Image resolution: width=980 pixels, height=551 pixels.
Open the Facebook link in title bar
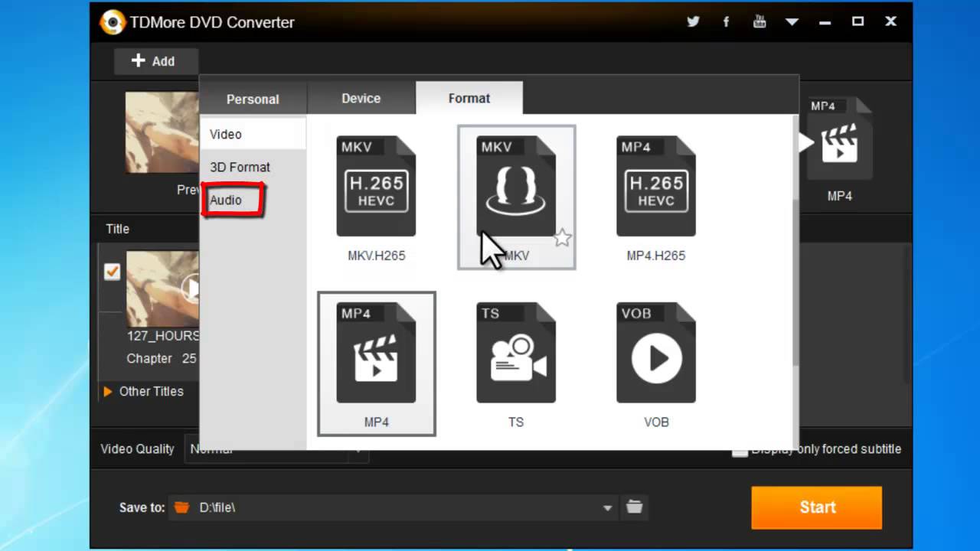point(726,21)
